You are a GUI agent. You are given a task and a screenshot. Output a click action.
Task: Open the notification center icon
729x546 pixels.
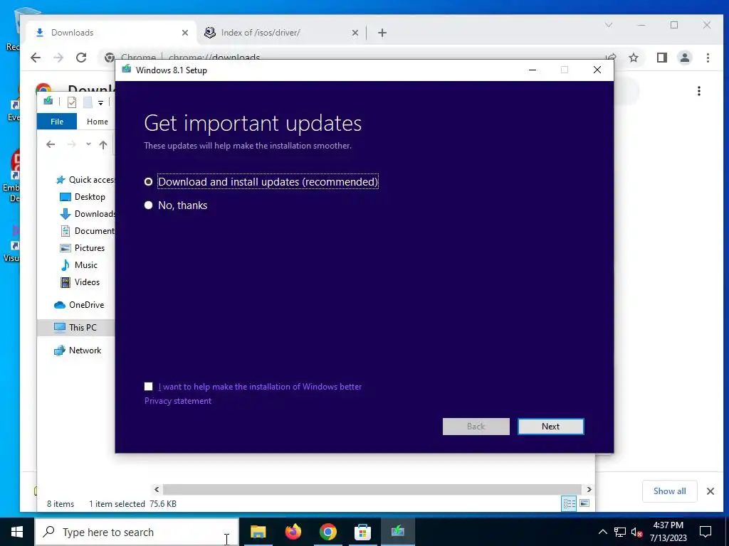(x=706, y=532)
